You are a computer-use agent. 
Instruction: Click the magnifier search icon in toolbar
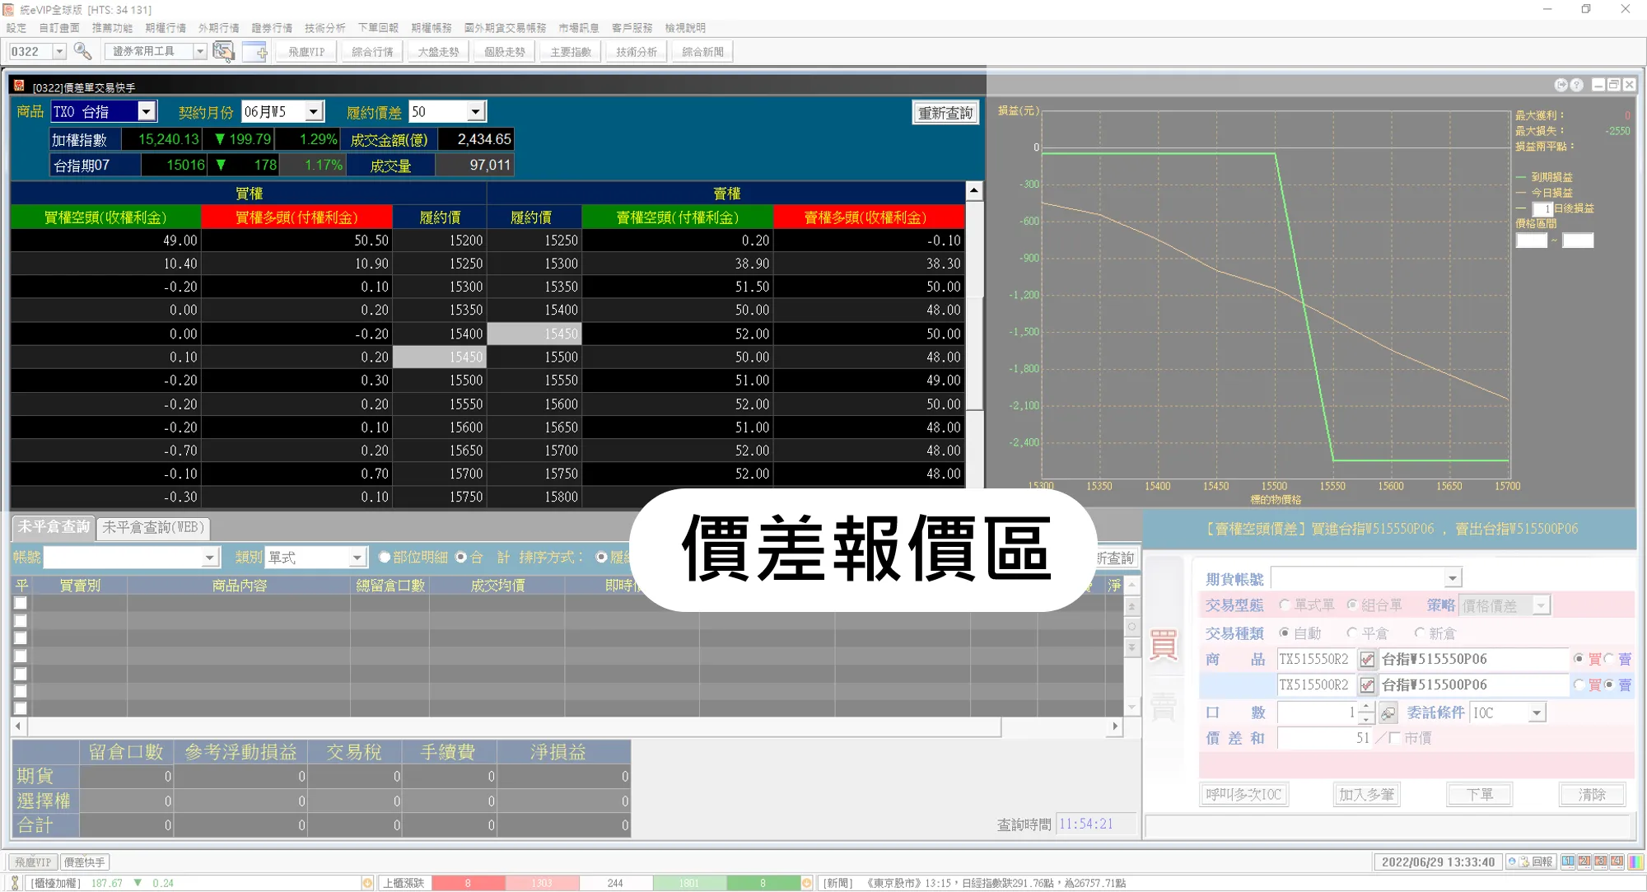[82, 51]
